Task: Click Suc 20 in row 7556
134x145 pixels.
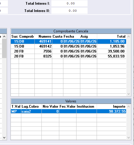Action: click(15, 51)
